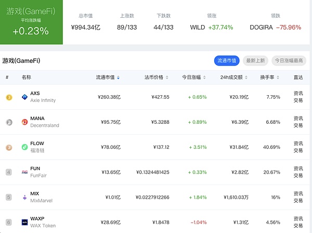Click the MANA Decentraland coin icon

tap(24, 122)
